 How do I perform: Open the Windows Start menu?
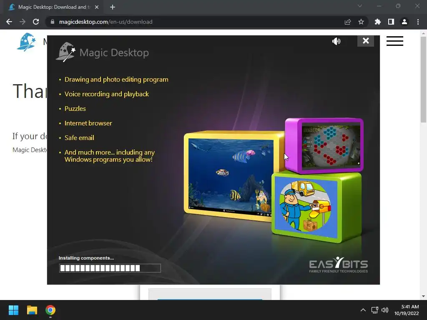tap(13, 310)
